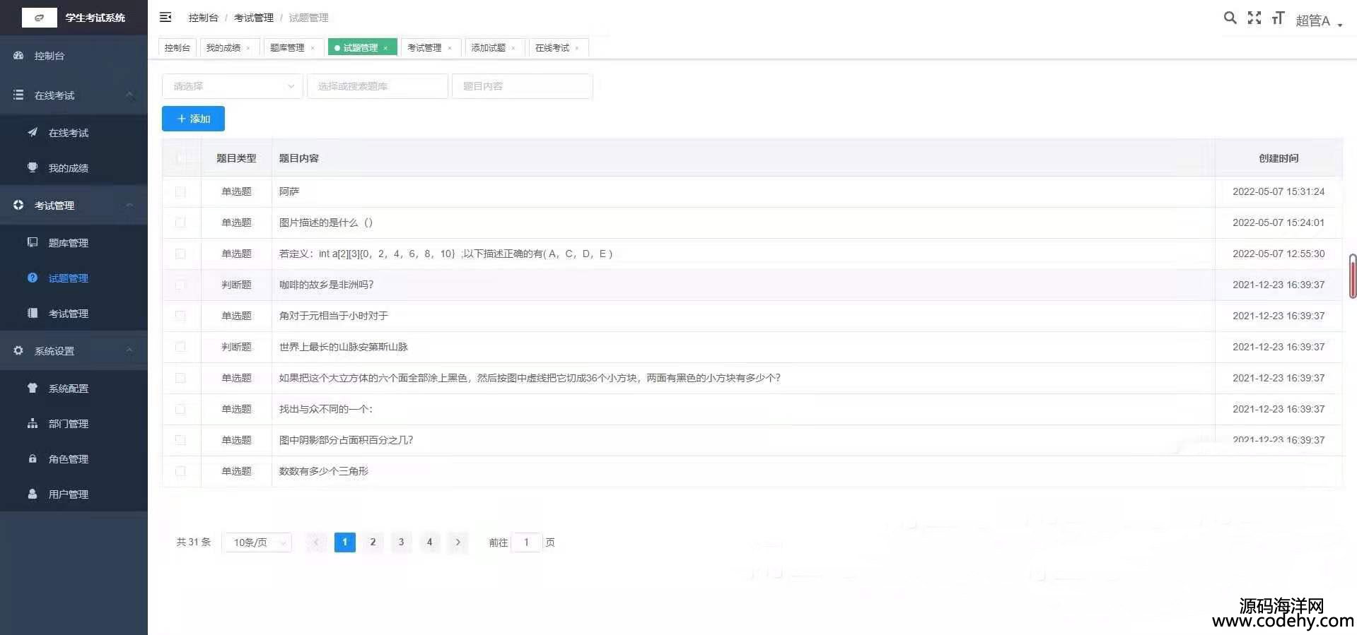Tick the checkbox for question 阿萨

tap(180, 191)
